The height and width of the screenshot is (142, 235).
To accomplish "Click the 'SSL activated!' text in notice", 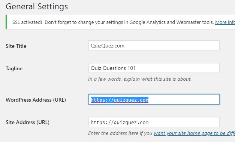I will (x=27, y=22).
